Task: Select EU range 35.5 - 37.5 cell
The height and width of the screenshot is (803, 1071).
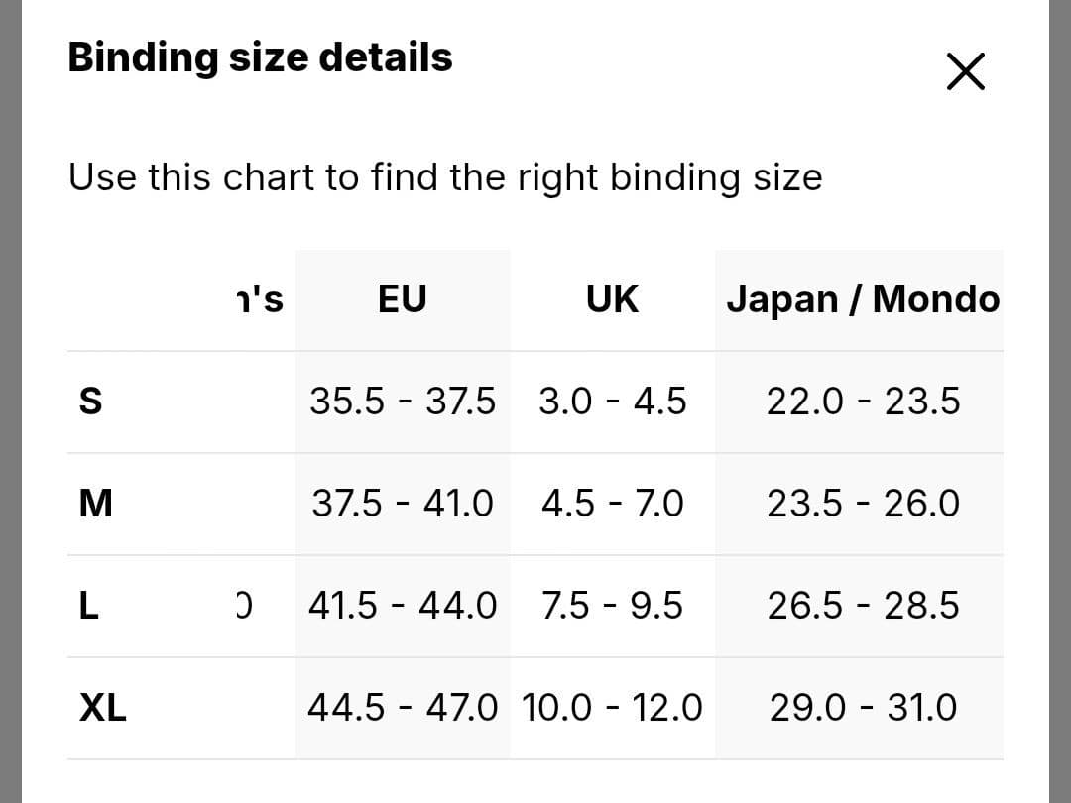Action: tap(402, 401)
